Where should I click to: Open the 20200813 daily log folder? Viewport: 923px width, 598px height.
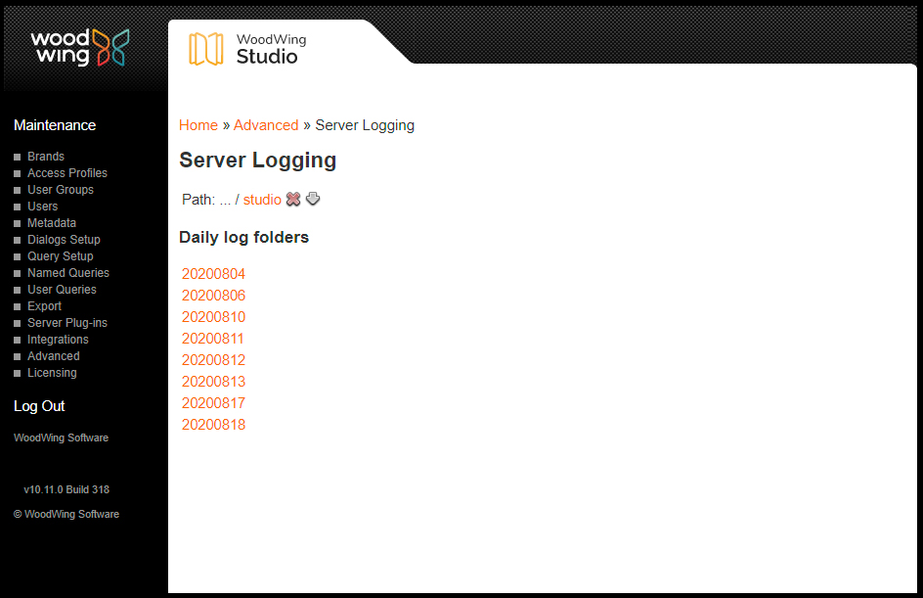(213, 382)
